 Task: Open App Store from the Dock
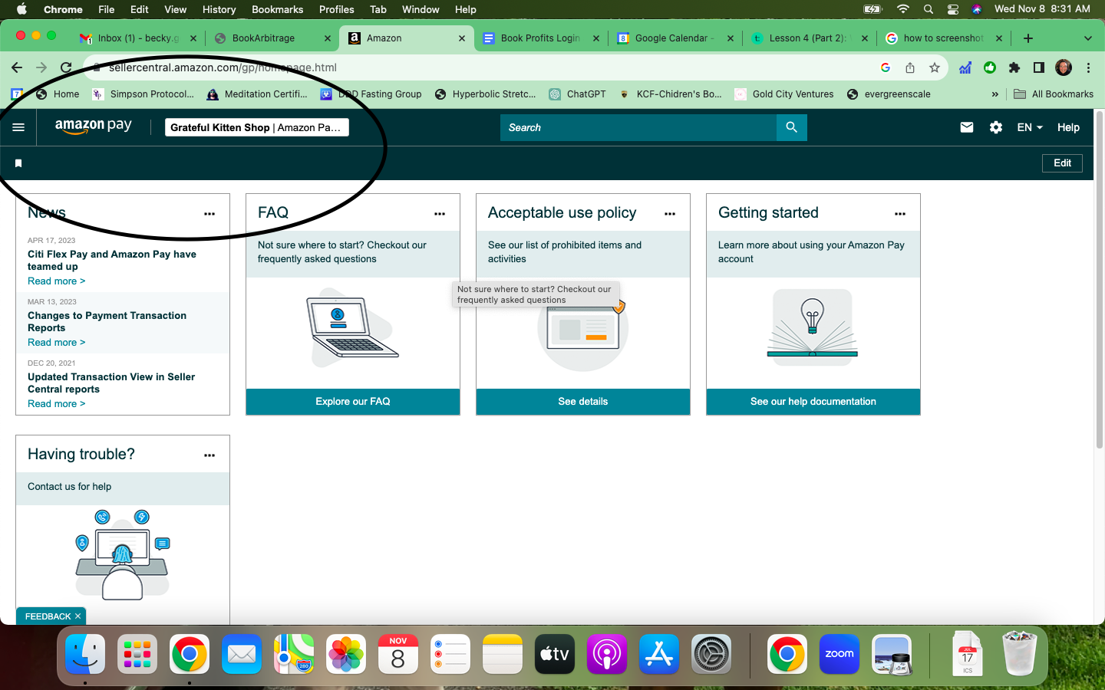click(659, 655)
